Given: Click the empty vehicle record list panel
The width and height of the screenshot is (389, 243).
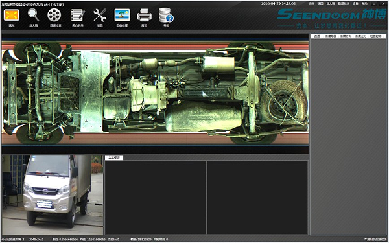Looking at the screenshot, I should tap(349, 136).
